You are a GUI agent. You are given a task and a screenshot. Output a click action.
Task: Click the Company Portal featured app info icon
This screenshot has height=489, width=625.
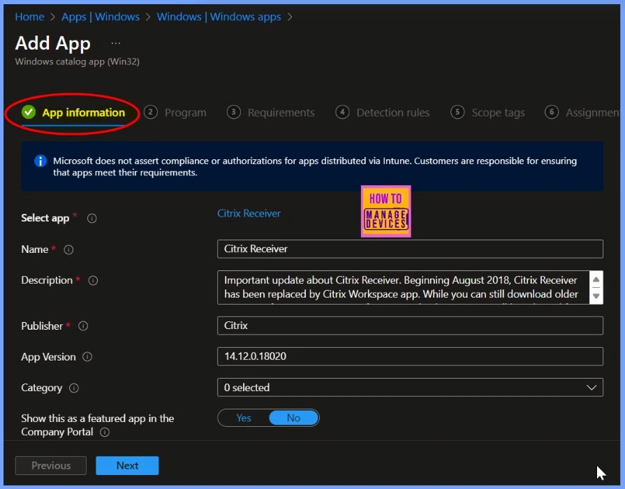(105, 432)
